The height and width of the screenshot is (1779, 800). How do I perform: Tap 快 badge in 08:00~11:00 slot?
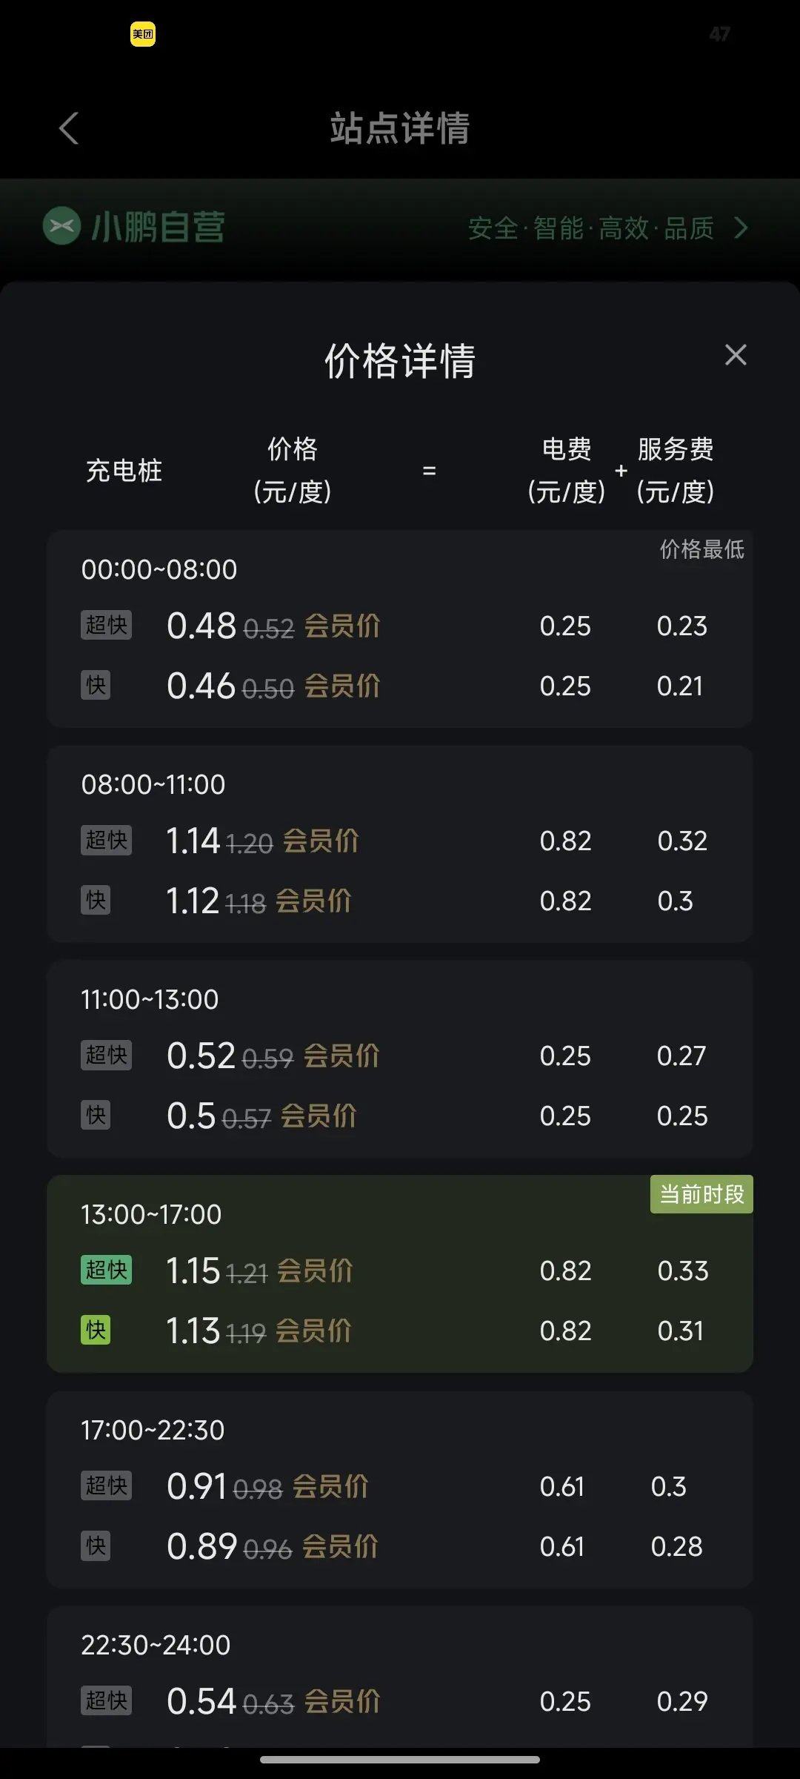pyautogui.click(x=96, y=900)
